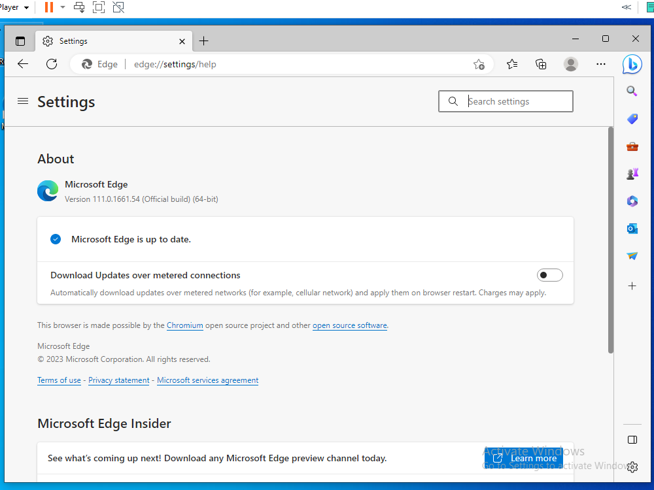This screenshot has width=654, height=490.
Task: Open the Terms of use link
Action: click(x=59, y=380)
